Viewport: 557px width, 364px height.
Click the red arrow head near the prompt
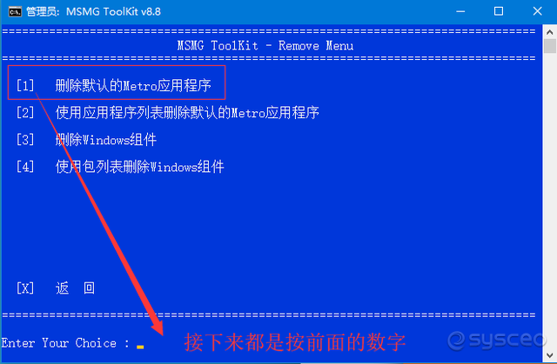click(156, 326)
